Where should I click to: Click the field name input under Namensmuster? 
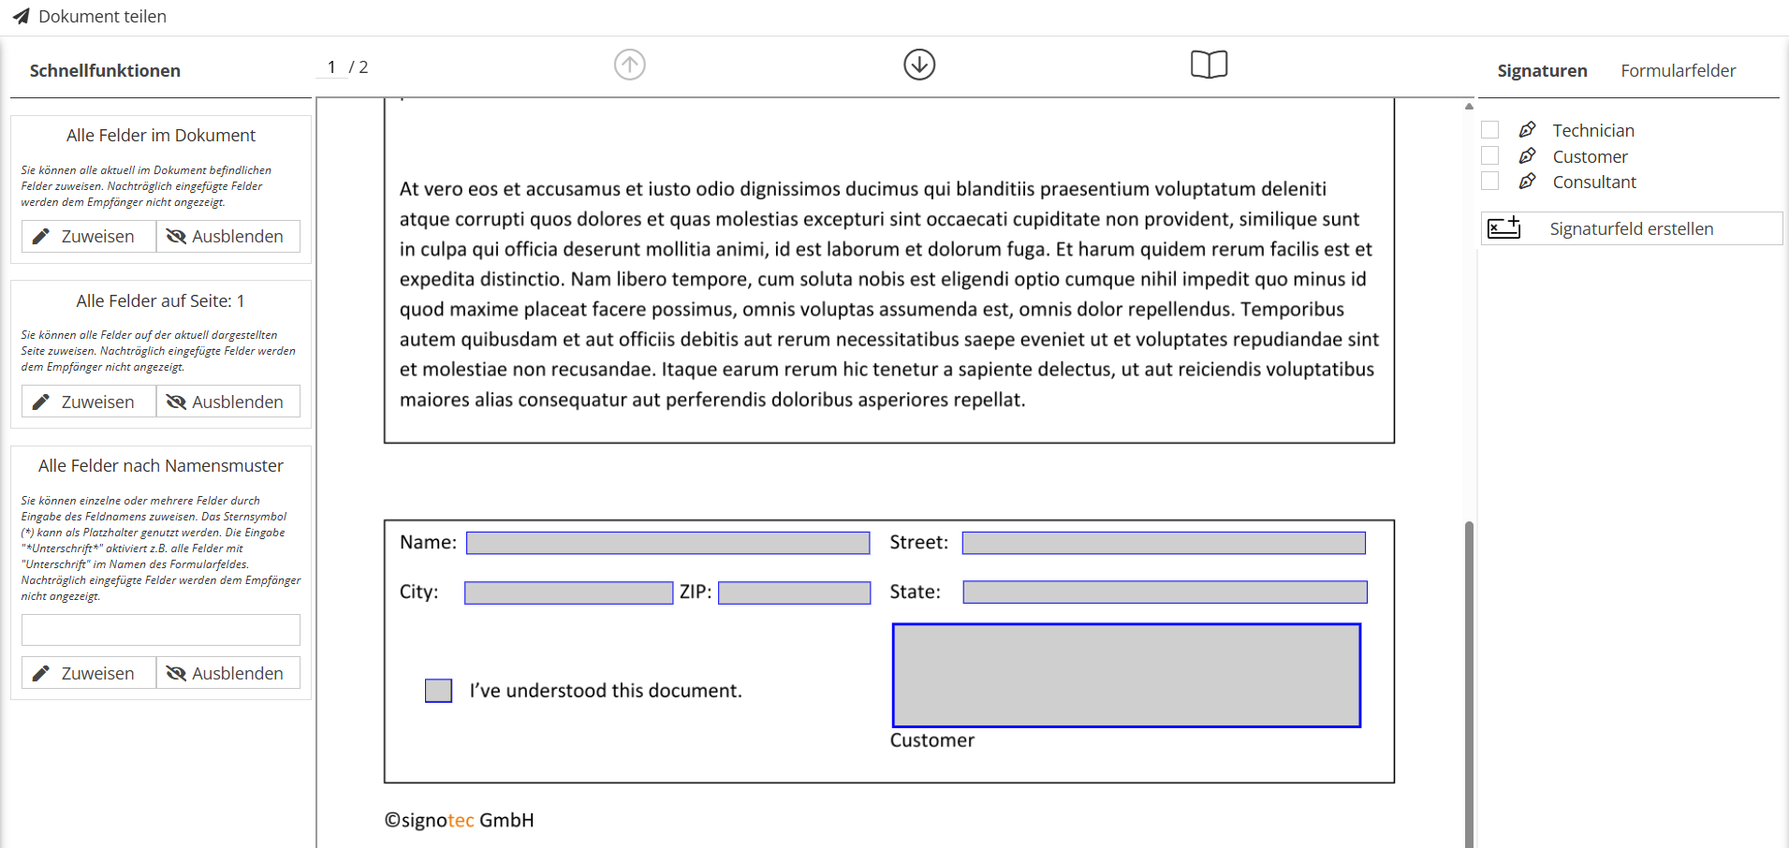pyautogui.click(x=160, y=629)
